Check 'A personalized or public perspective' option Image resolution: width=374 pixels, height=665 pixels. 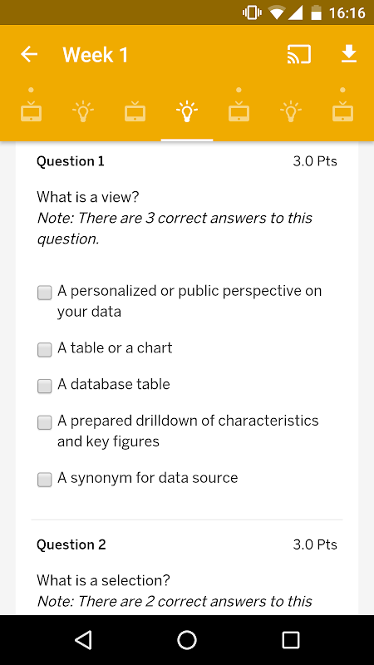click(45, 293)
